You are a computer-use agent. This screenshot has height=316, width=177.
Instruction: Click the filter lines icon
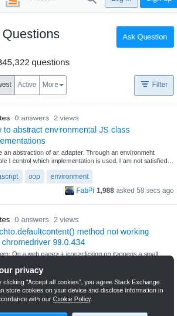click(145, 84)
